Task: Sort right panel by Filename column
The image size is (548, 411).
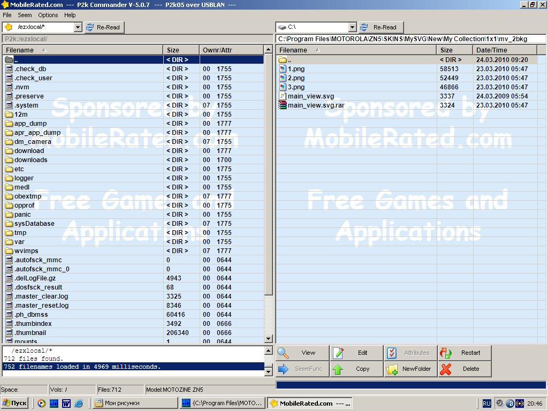Action: [x=356, y=50]
